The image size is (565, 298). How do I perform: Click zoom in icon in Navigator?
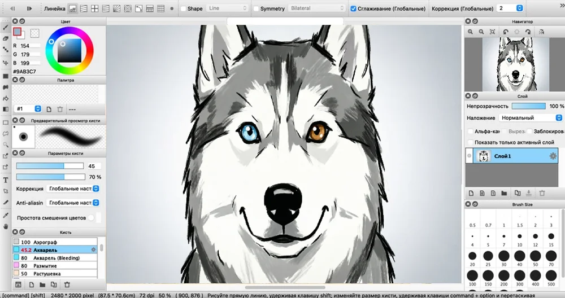(470, 32)
